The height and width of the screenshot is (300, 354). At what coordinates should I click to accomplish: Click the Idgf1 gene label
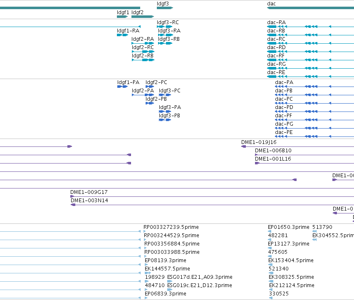coord(123,12)
